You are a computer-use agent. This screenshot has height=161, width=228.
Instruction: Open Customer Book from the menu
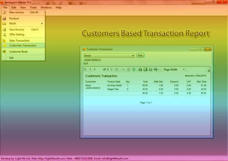pyautogui.click(x=23, y=52)
